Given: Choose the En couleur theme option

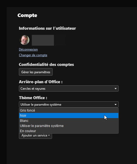Looking at the screenshot, I should [x=69, y=131].
